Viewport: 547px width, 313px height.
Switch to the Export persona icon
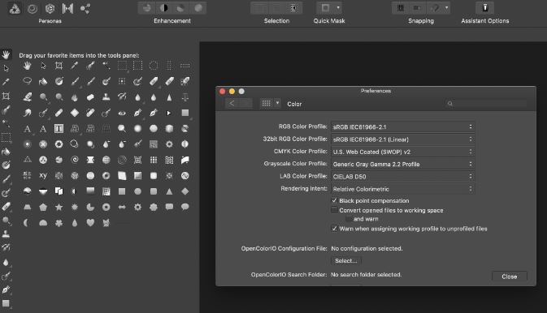tap(85, 8)
